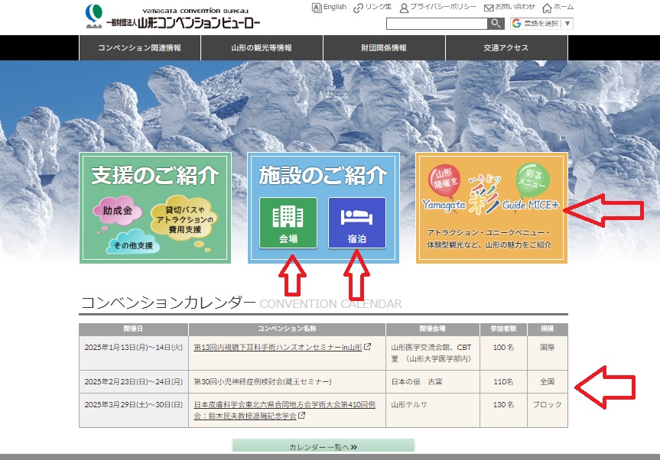Open 第13回内視鏡下耳科手術ハンズオンセミナー link
The image size is (660, 460).
[x=278, y=347]
